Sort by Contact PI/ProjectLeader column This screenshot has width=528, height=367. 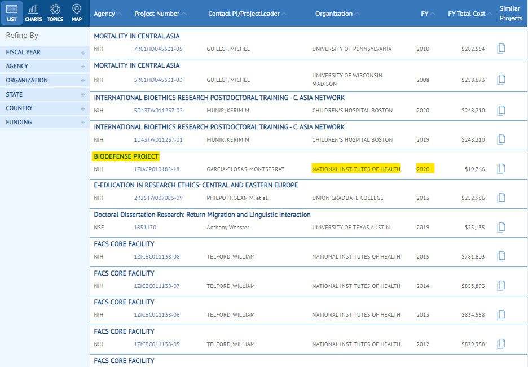[x=247, y=14]
